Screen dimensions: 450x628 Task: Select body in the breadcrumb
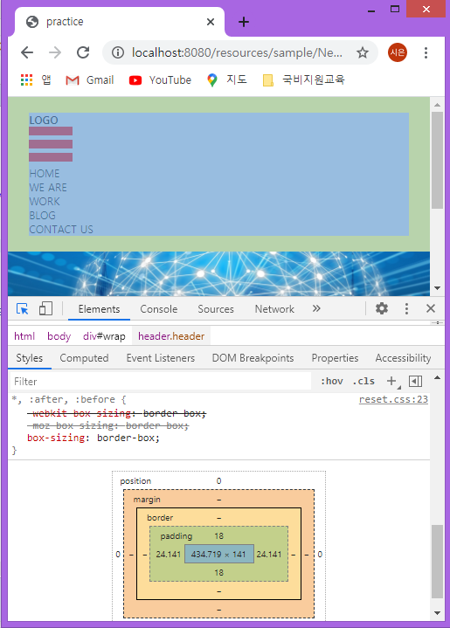pos(59,336)
